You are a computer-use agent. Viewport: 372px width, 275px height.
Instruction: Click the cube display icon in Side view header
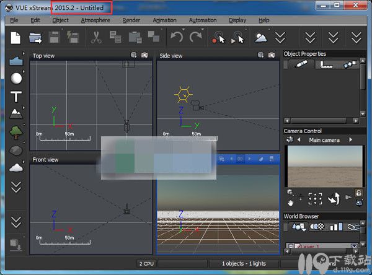click(261, 55)
